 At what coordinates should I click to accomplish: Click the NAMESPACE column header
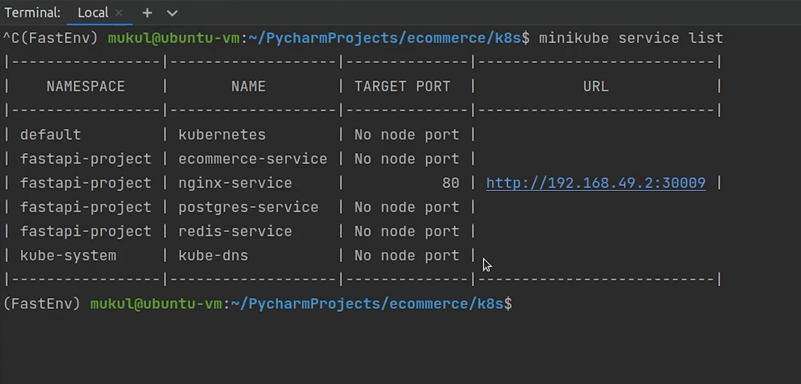coord(85,86)
